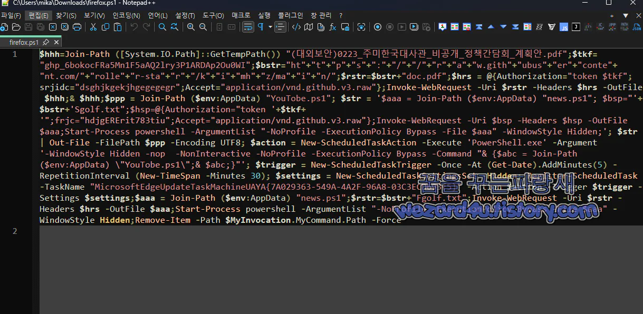Image resolution: width=643 pixels, height=314 pixels.
Task: Toggle the Word Wrap button
Action: click(248, 27)
